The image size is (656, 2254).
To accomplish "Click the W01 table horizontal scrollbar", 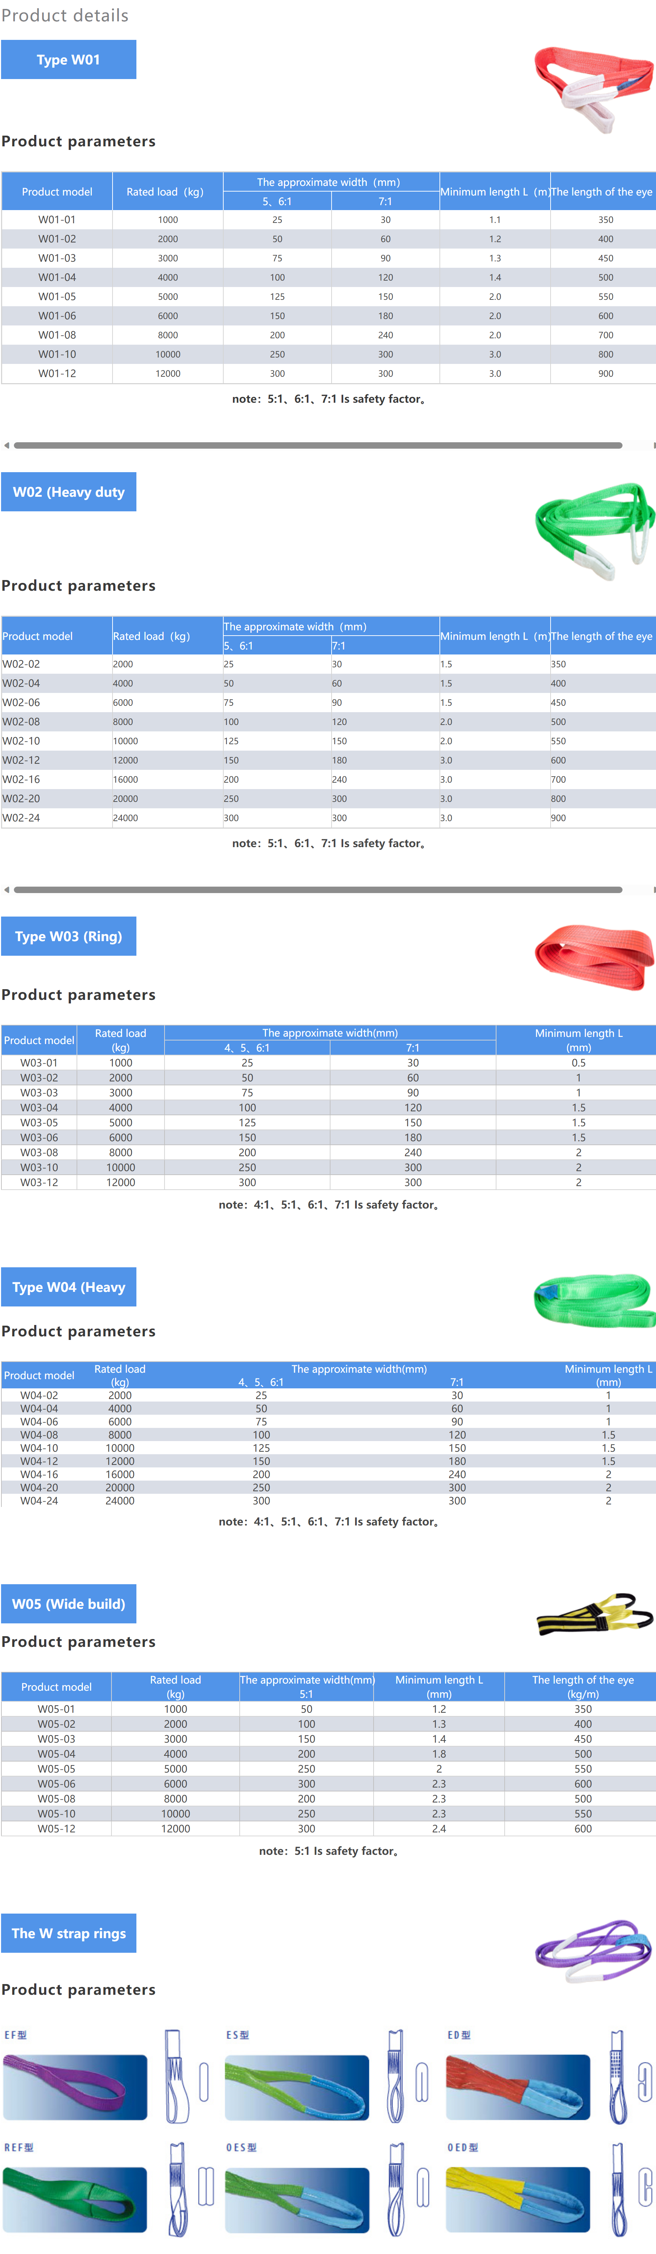I will click(318, 445).
